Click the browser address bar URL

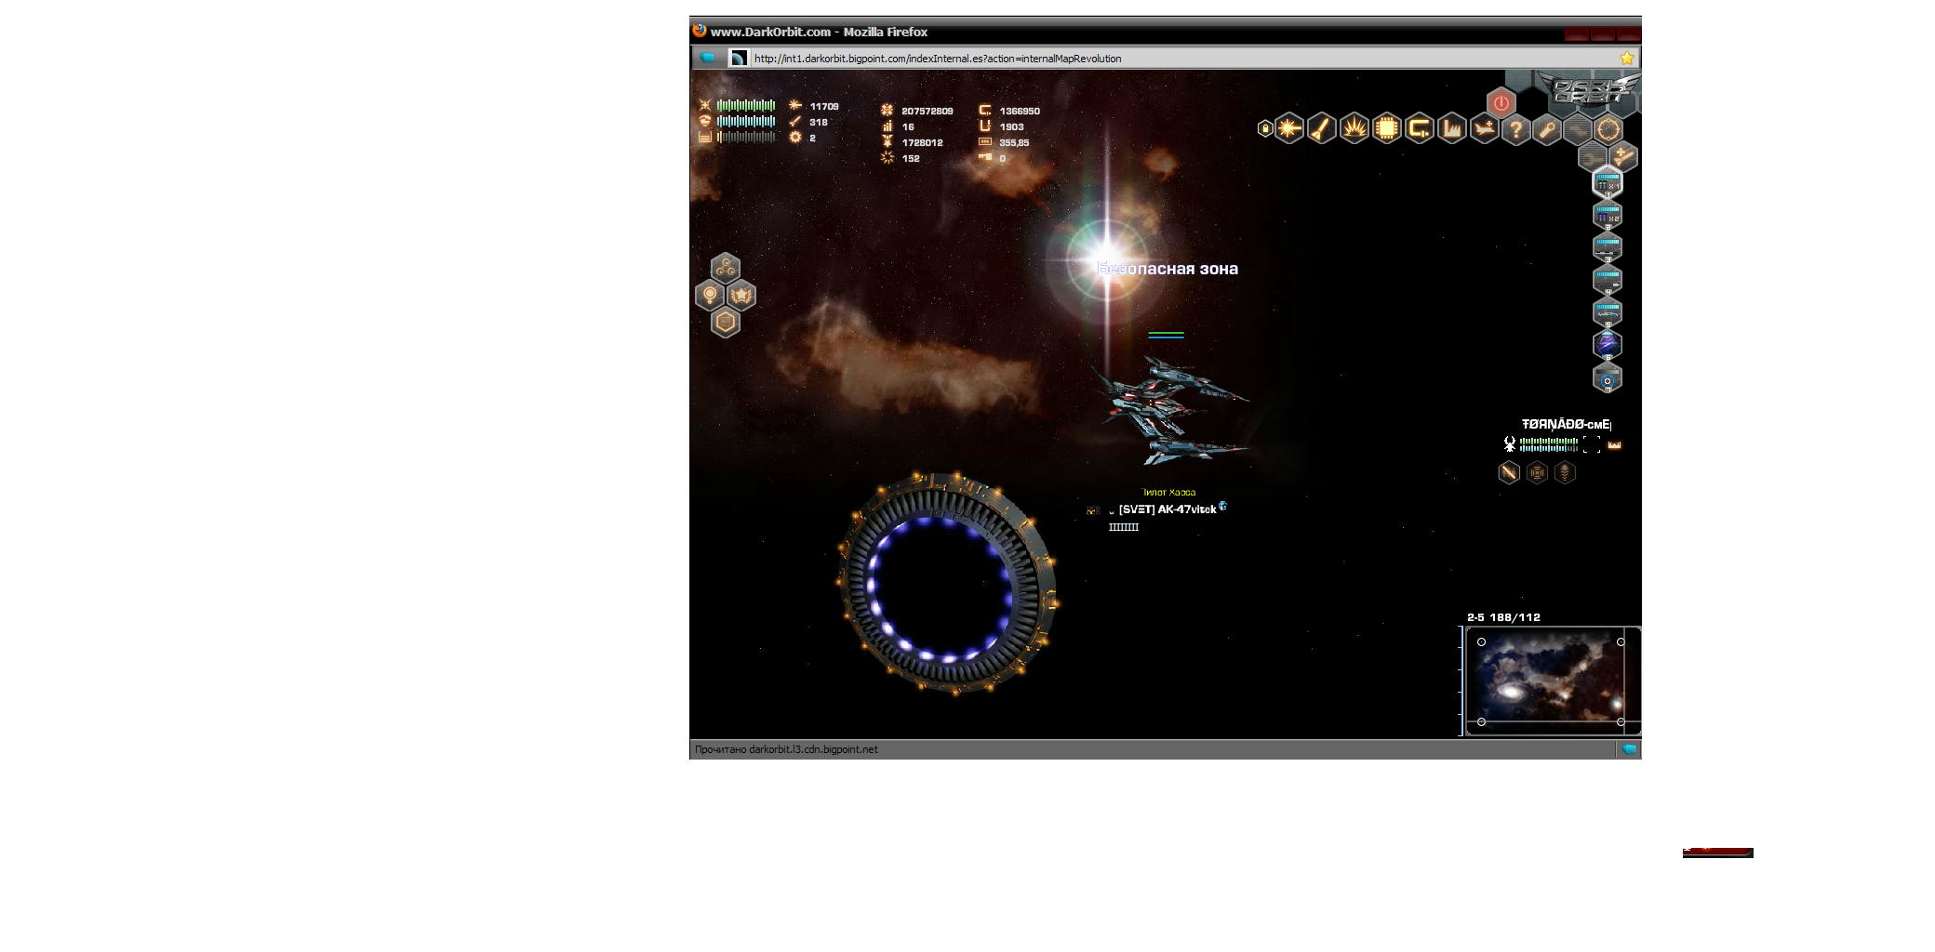click(x=937, y=59)
